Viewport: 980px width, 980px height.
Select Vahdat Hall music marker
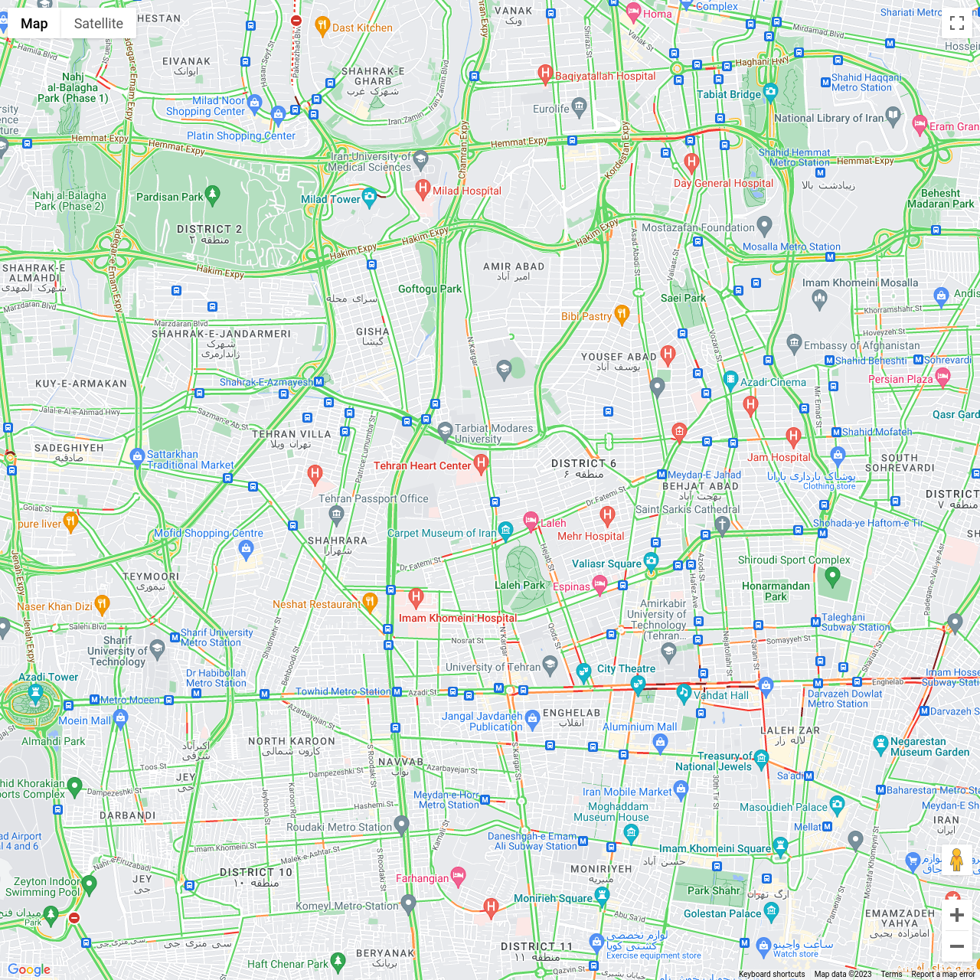pos(684,693)
